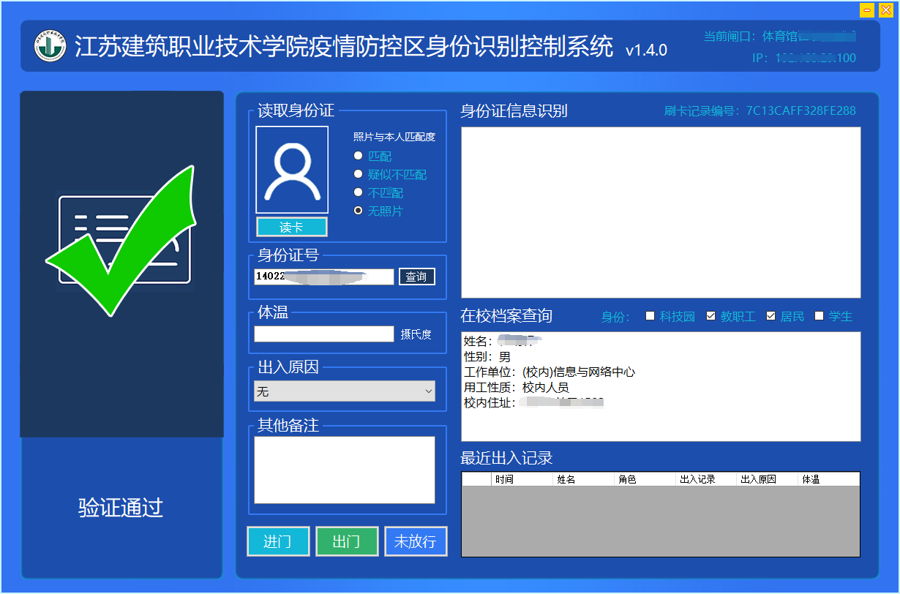
Task: Check the 科技园 identity checkbox
Action: point(650,316)
